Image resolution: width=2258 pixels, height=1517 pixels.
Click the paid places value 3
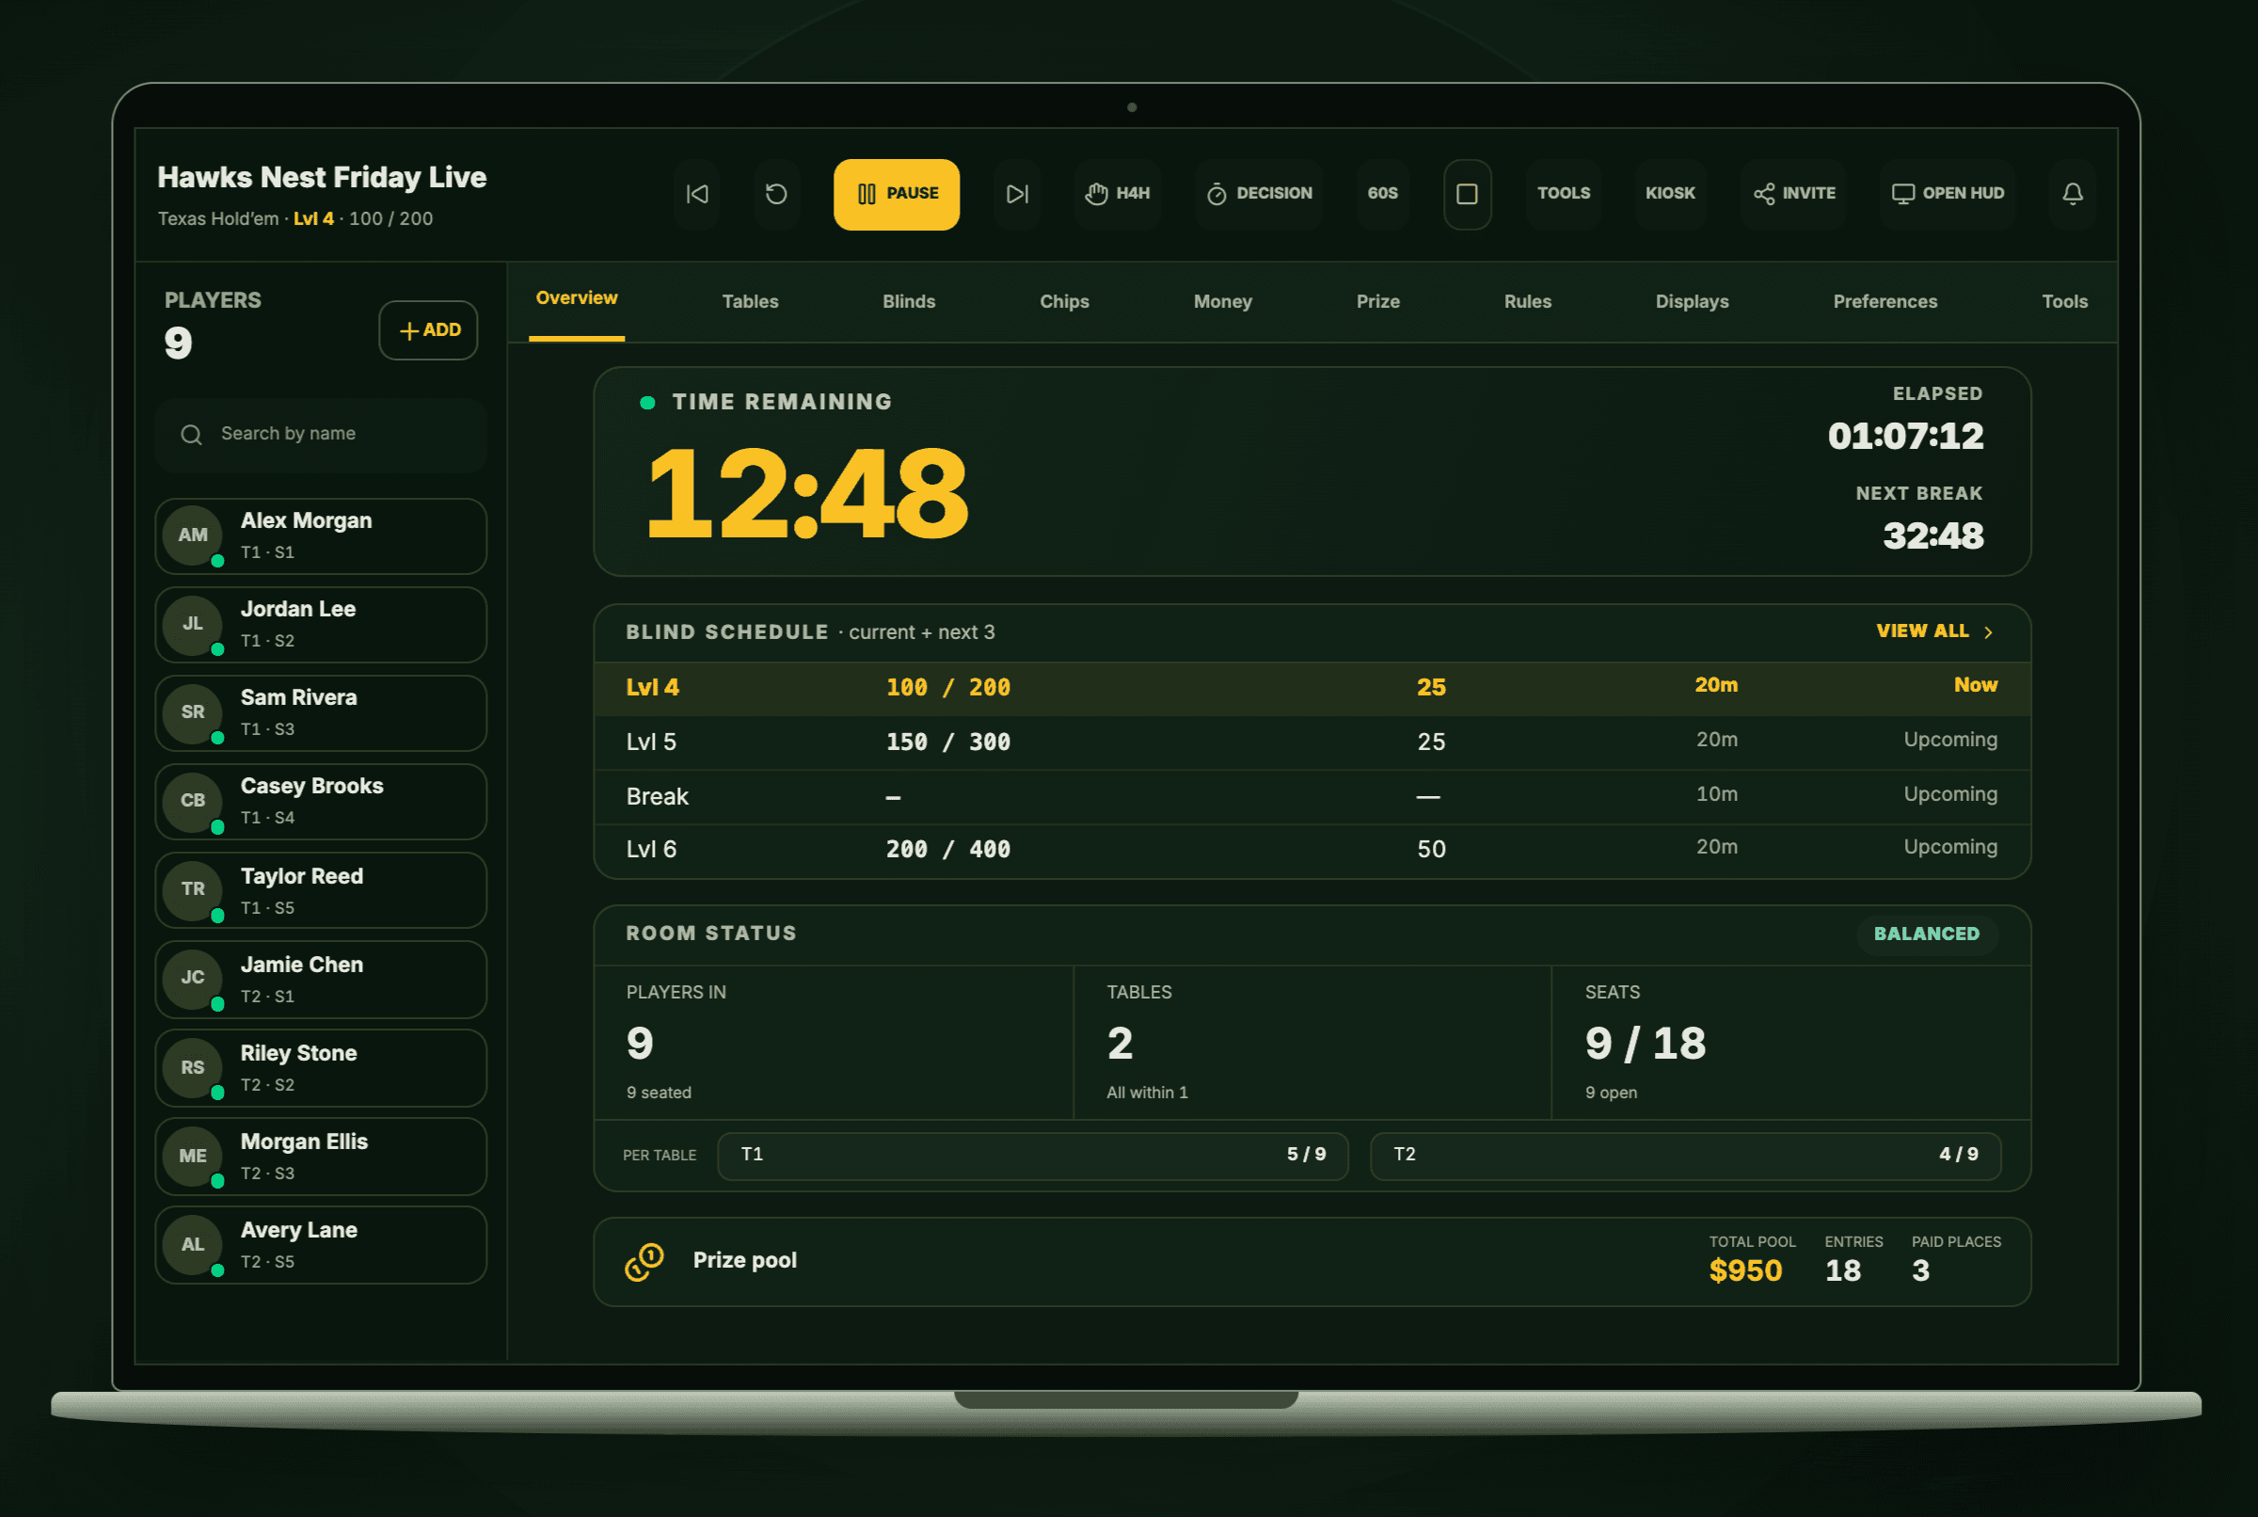click(1920, 1271)
